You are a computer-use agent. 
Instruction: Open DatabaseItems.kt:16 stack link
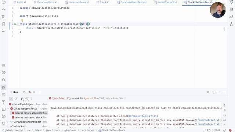[x=142, y=116]
